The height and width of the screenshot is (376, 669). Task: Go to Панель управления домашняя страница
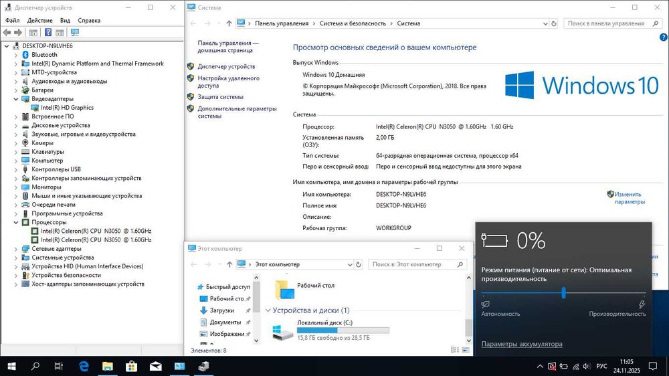(228, 47)
